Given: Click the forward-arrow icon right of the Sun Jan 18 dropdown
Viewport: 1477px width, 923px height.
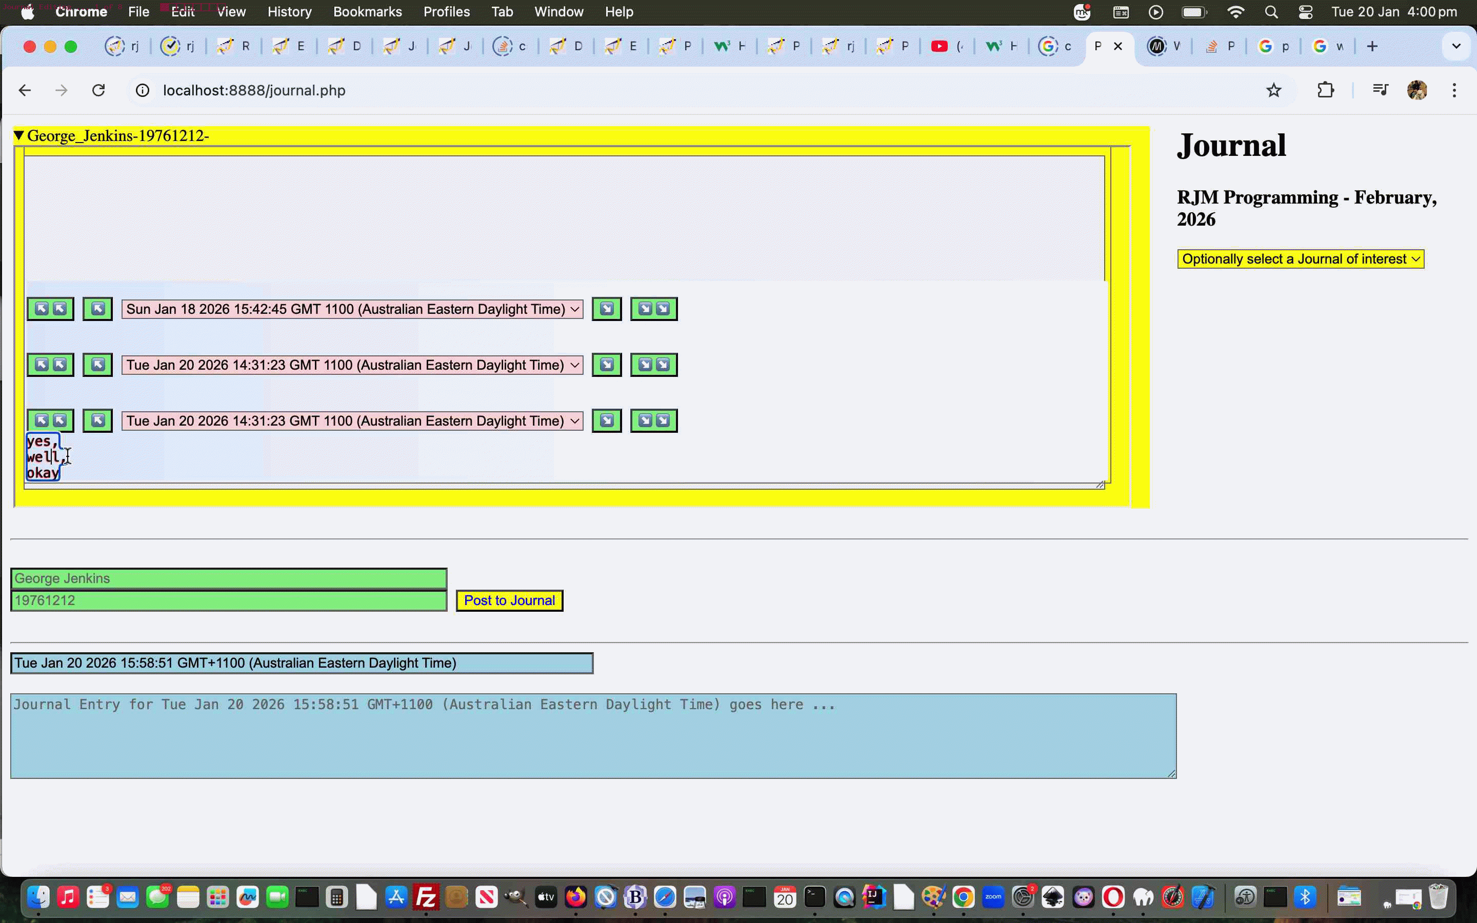Looking at the screenshot, I should [606, 308].
